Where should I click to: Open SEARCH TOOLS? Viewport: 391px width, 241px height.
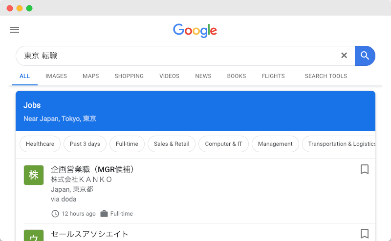[326, 76]
